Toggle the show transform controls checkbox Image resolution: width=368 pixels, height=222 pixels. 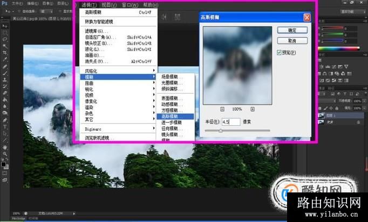coord(59,11)
